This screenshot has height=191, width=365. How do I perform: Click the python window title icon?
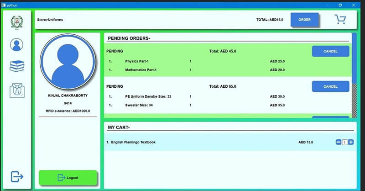4,4
